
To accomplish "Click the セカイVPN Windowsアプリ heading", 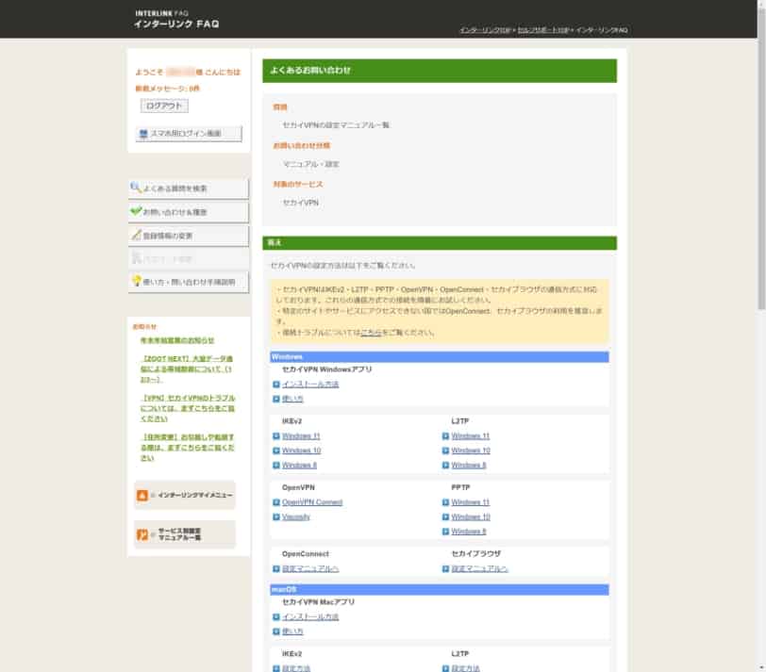I will pos(326,369).
